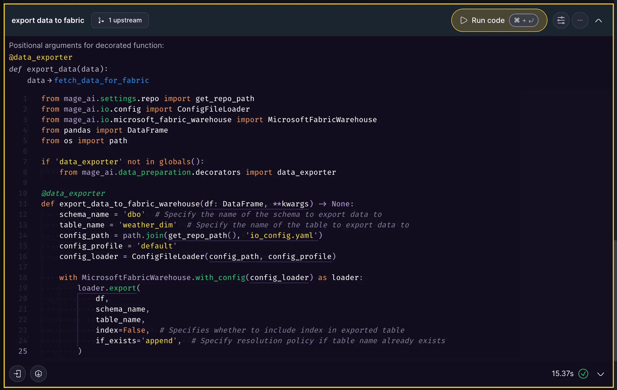Click the closing parenthesis on line 25
This screenshot has height=390, width=617.
point(80,351)
